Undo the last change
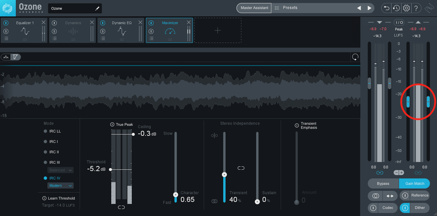Viewport: 437px width, 216px height. point(386,8)
